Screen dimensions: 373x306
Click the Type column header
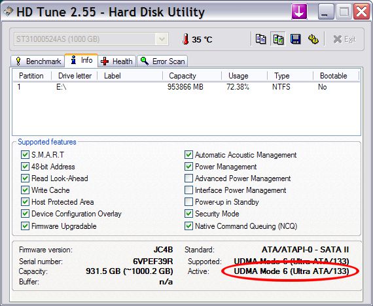290,76
